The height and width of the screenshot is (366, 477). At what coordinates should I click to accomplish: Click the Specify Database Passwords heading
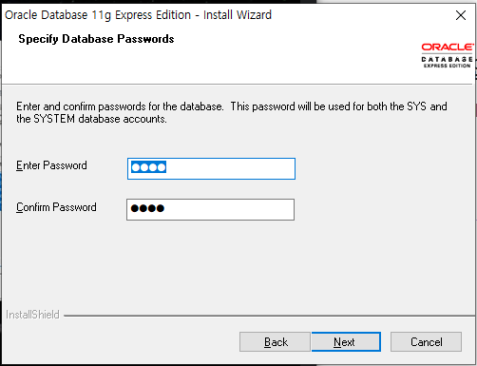(x=96, y=39)
